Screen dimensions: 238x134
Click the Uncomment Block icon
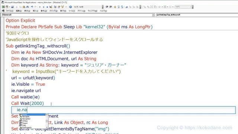[122, 7]
